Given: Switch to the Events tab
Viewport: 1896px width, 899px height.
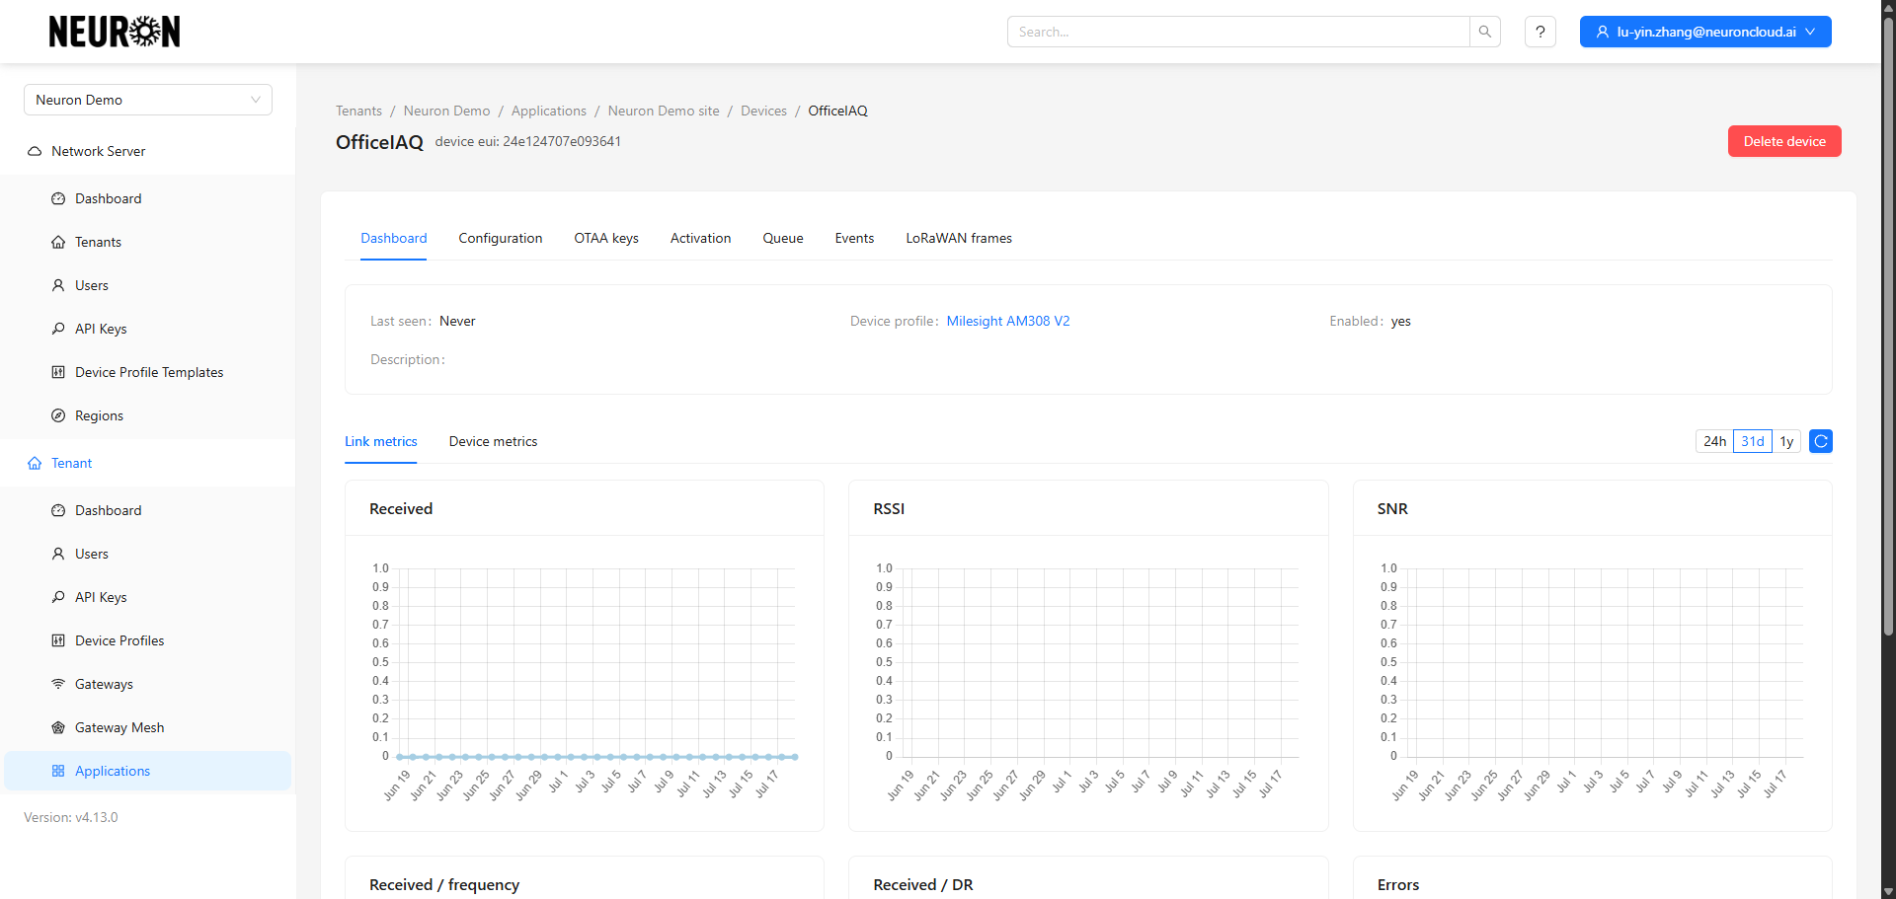Looking at the screenshot, I should [854, 238].
